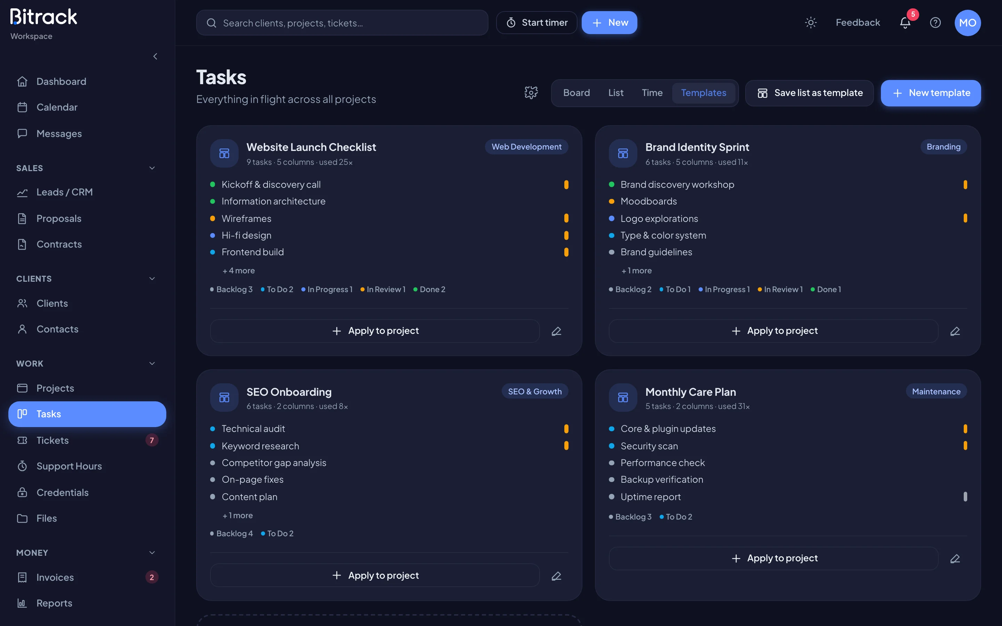Viewport: 1002px width, 626px height.
Task: Open the help question mark icon
Action: 935,22
